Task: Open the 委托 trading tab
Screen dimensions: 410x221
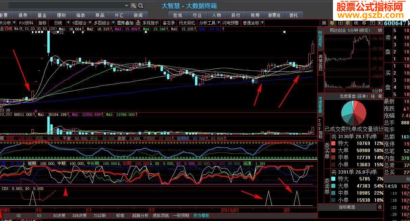Action: [x=293, y=15]
